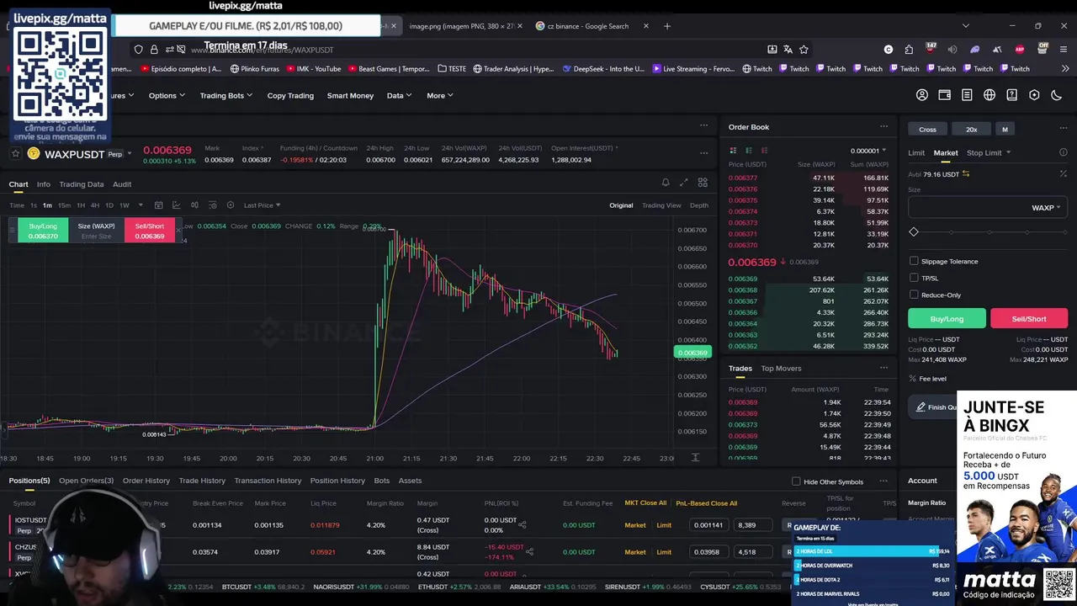Expand the Trading Bots dropdown
Image resolution: width=1077 pixels, height=606 pixels.
(x=226, y=95)
